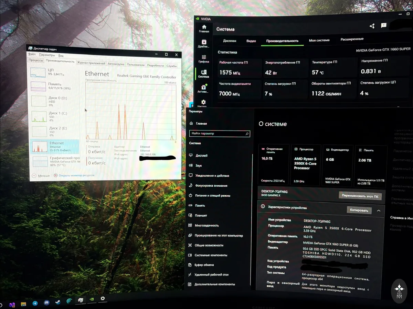Collapse Task Manager with Меньше
Screen dimensions: 413x309
click(41, 175)
